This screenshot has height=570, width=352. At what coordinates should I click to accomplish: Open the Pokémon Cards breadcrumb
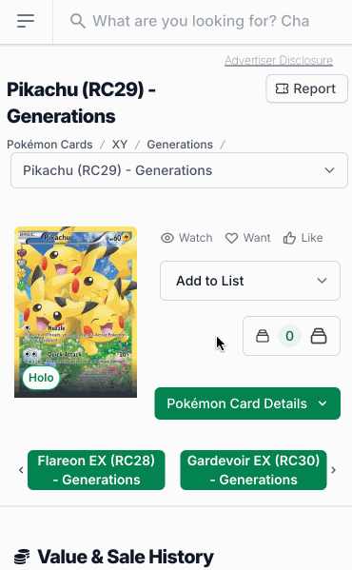tap(49, 145)
